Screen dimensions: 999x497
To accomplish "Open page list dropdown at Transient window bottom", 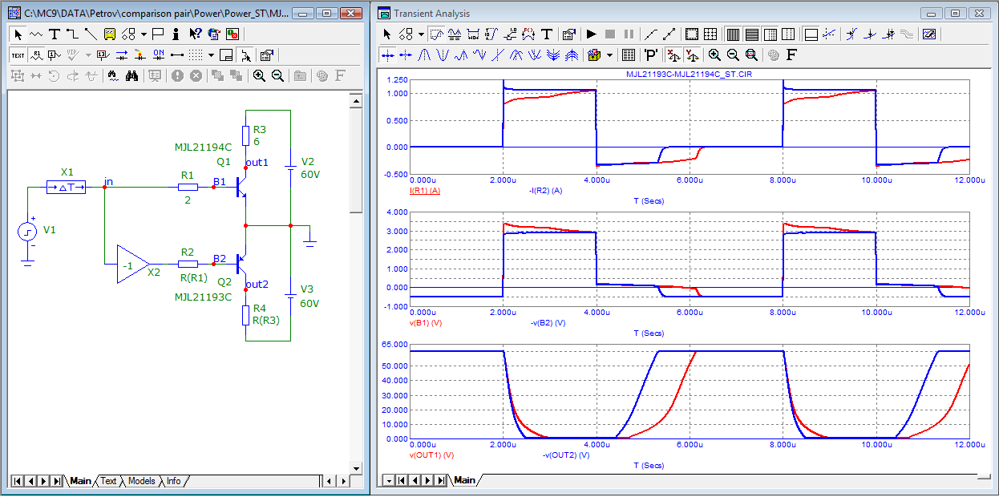I will [389, 480].
